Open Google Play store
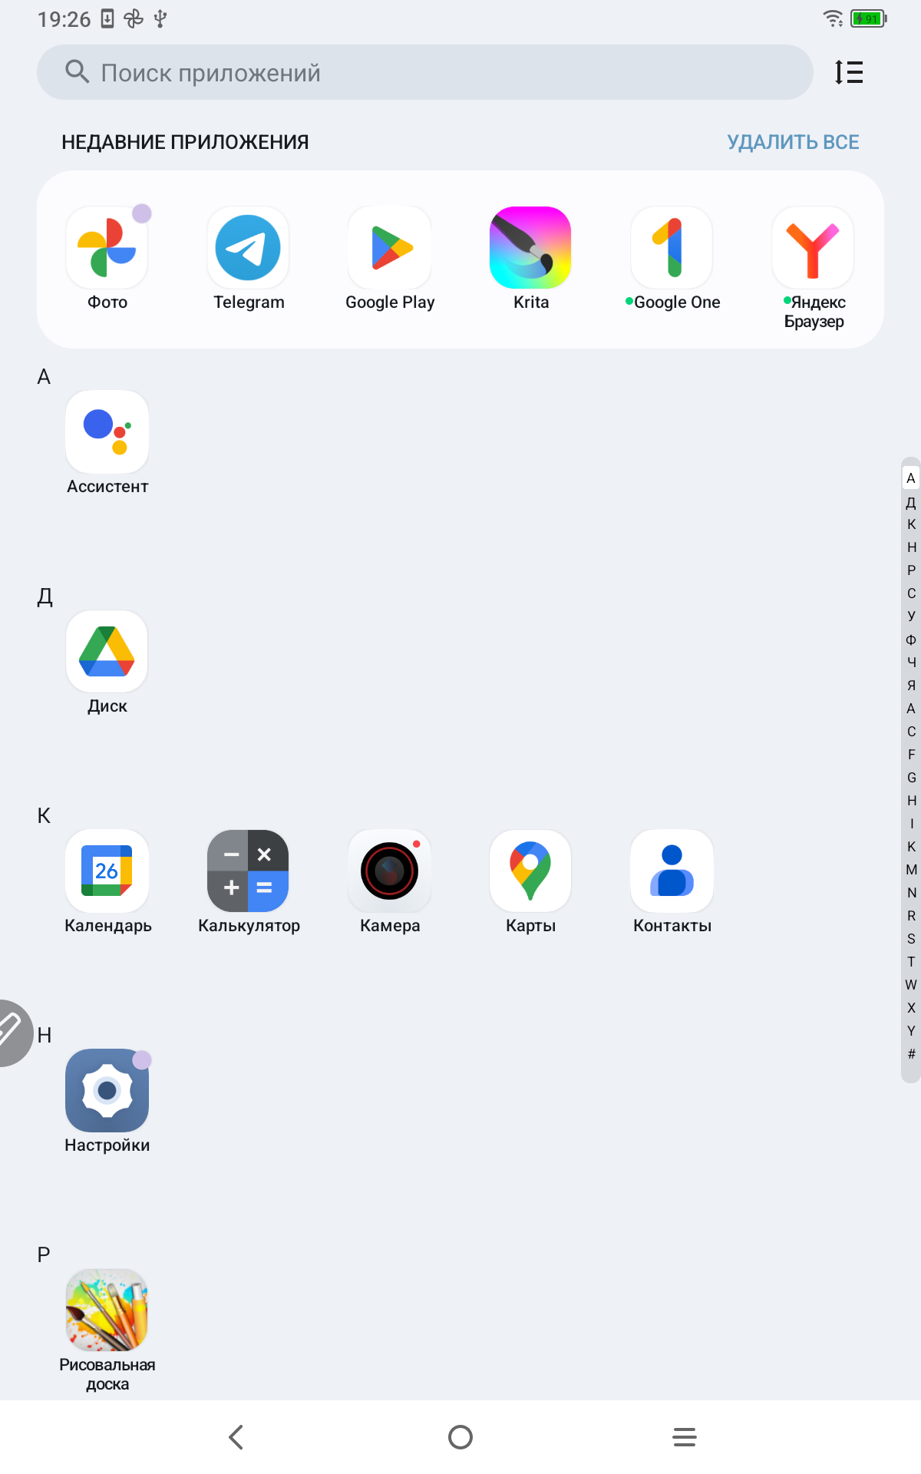 pyautogui.click(x=390, y=247)
